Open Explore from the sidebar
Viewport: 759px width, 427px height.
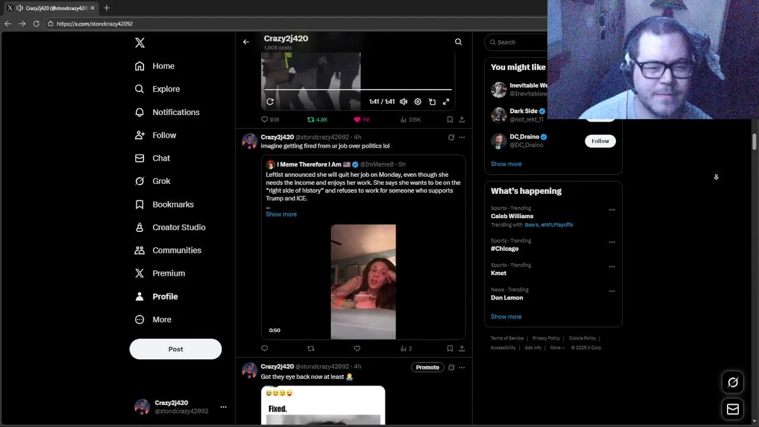pos(157,89)
